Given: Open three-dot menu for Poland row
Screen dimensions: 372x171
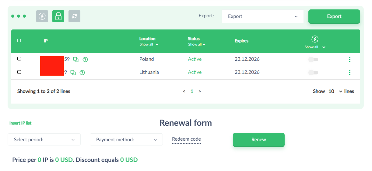Looking at the screenshot, I should pos(349,60).
